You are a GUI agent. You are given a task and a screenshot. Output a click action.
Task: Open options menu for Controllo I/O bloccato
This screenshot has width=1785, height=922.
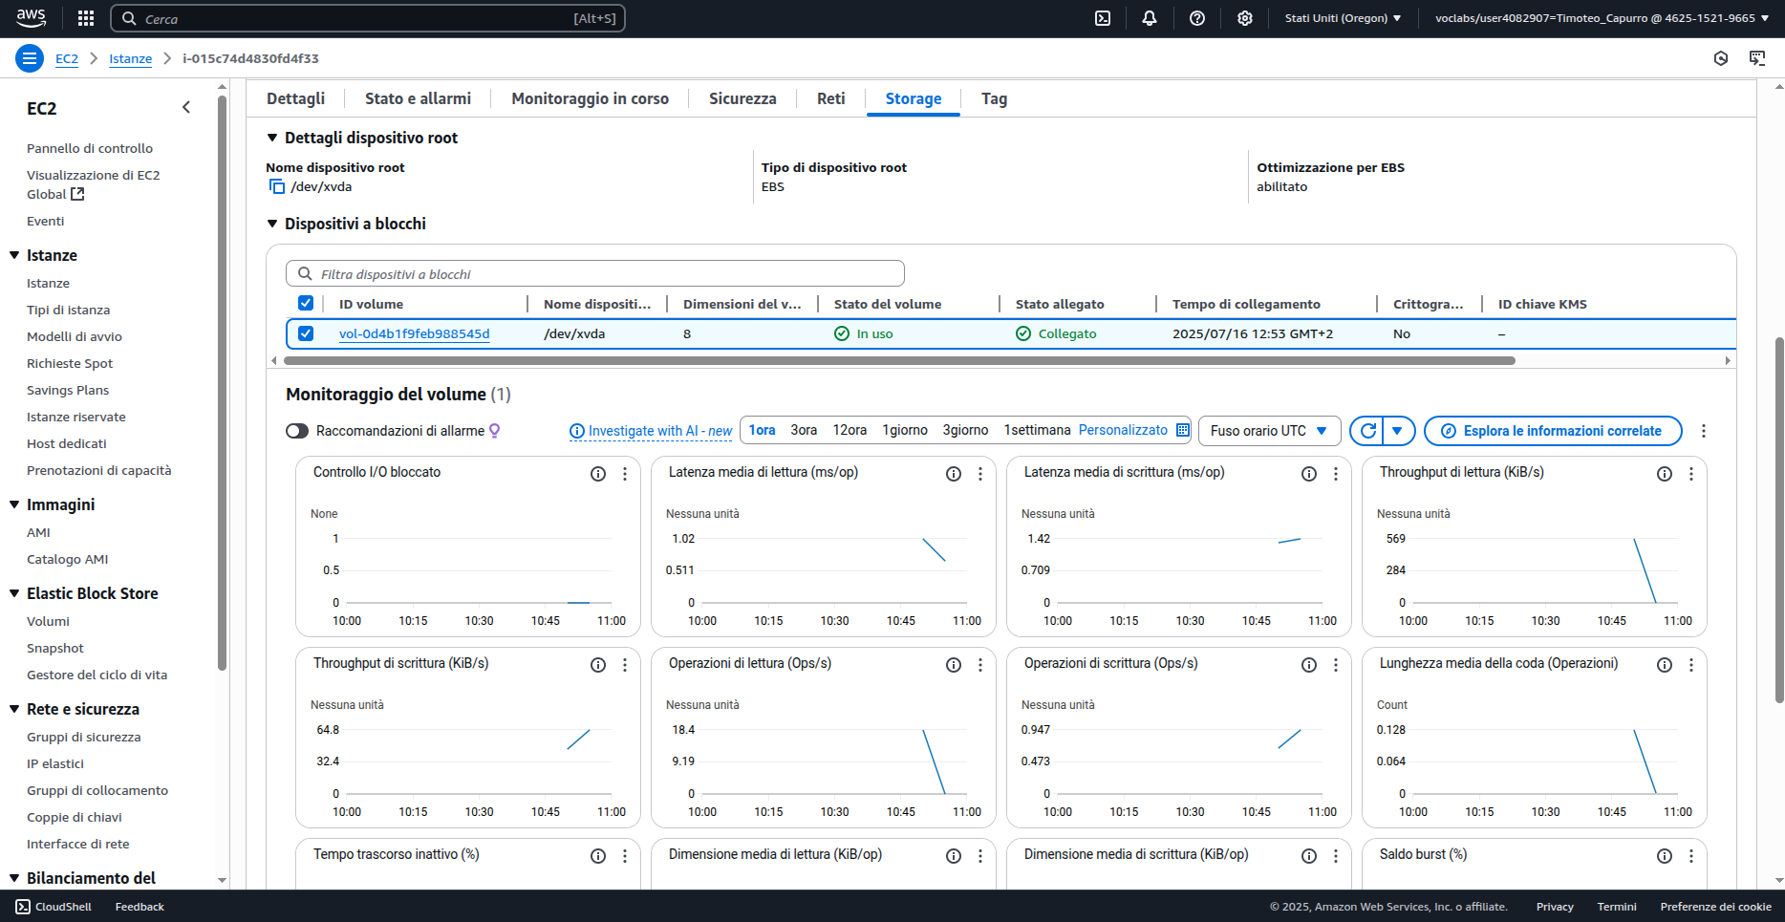pyautogui.click(x=625, y=474)
